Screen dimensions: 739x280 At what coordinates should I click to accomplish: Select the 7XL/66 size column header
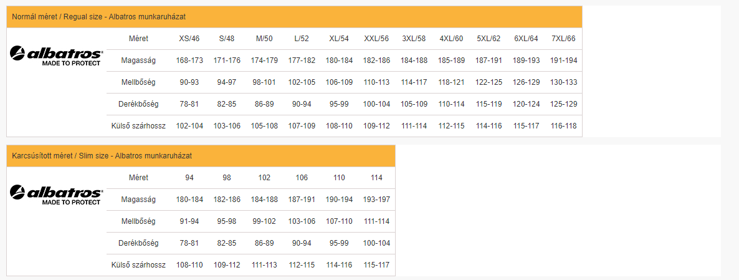click(564, 39)
